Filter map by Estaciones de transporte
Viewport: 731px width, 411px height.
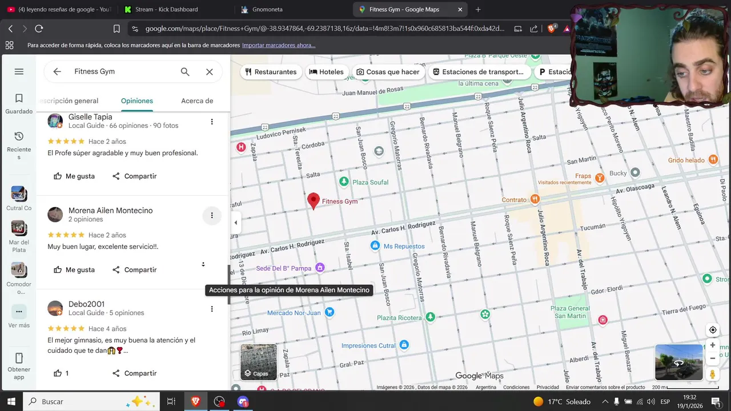pos(479,72)
